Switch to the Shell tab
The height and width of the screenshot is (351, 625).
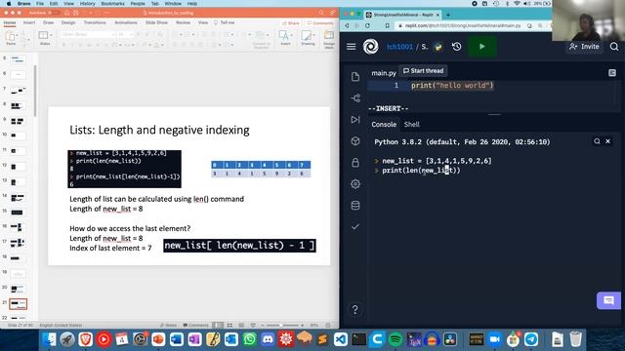(412, 124)
